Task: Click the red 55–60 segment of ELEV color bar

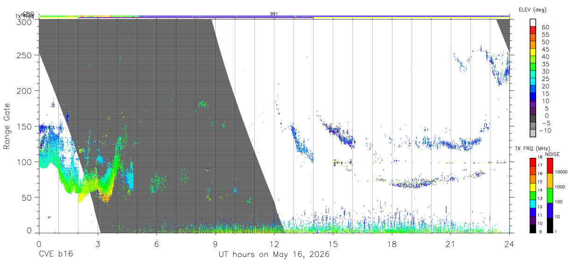Action: tap(532, 31)
